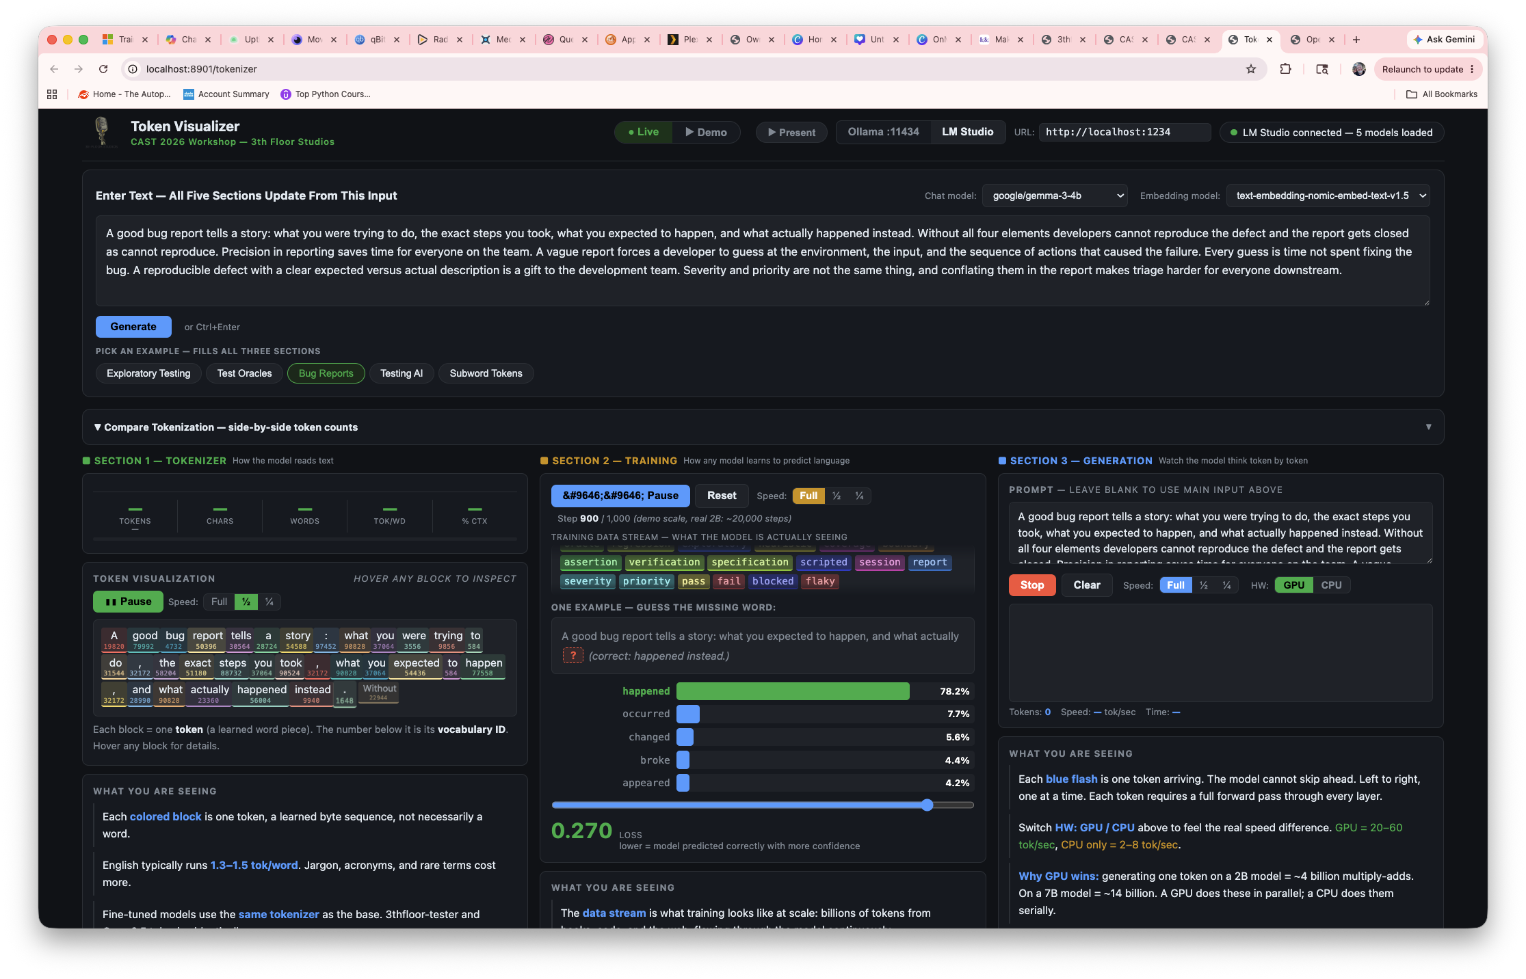Viewport: 1526px width, 979px height.
Task: Open the browser profile avatar
Action: coord(1359,69)
